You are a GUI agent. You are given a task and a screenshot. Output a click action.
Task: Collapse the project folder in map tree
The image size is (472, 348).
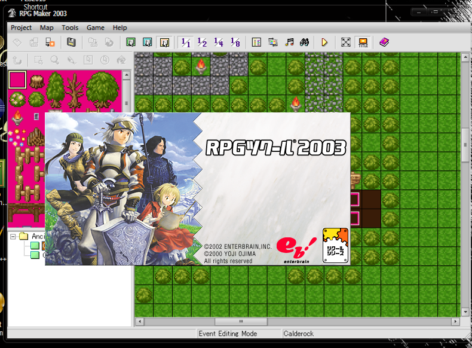[x=13, y=237]
